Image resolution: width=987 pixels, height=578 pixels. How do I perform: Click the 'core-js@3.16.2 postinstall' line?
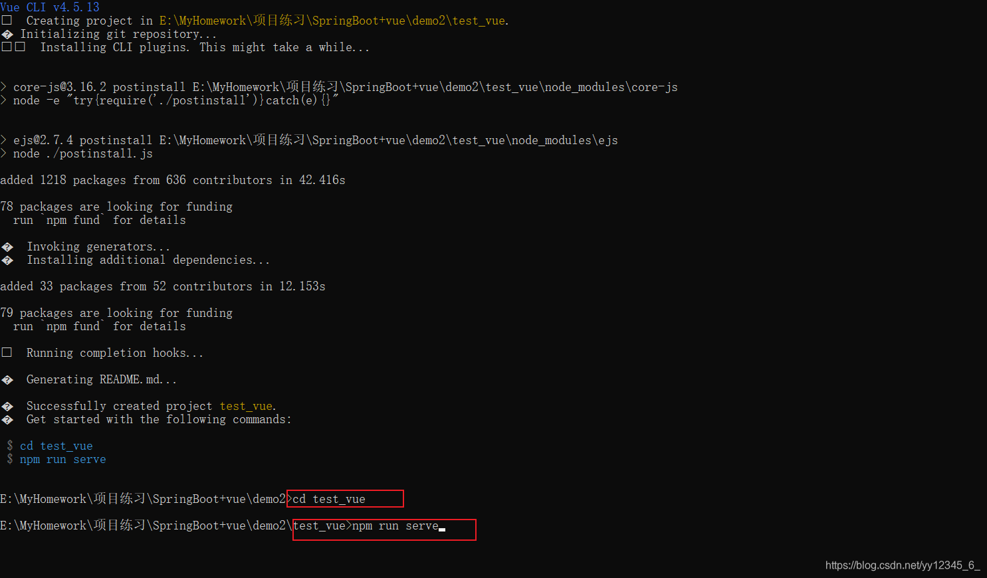click(x=339, y=87)
